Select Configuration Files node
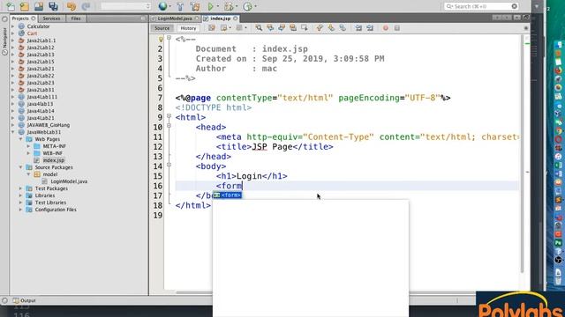Screen dimensions: 565x317 coord(56,210)
